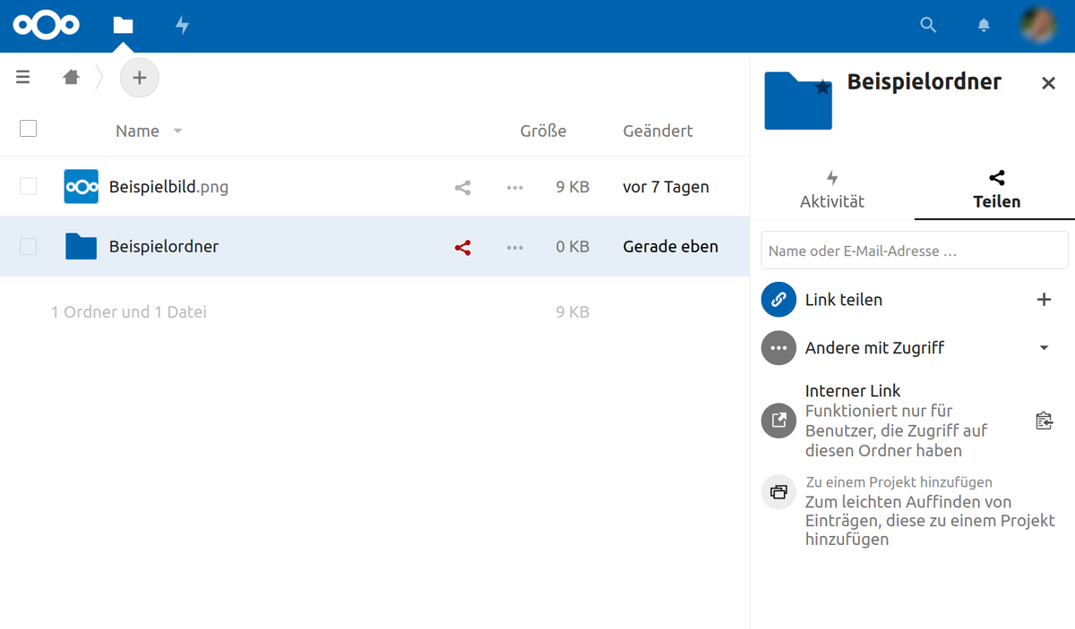The height and width of the screenshot is (629, 1075).
Task: Tick the checkbox for Beispielordner
Action: (29, 247)
